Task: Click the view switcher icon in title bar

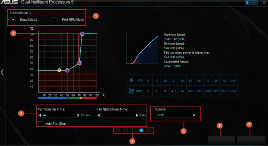Action: pyautogui.click(x=252, y=2)
